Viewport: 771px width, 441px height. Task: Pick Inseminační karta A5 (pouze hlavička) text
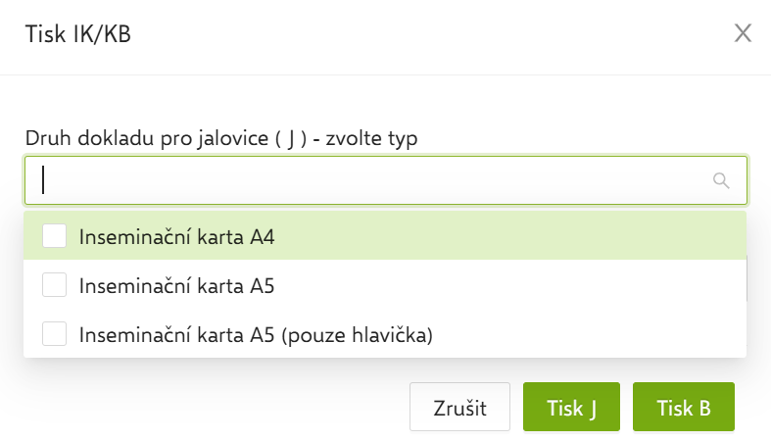point(256,335)
